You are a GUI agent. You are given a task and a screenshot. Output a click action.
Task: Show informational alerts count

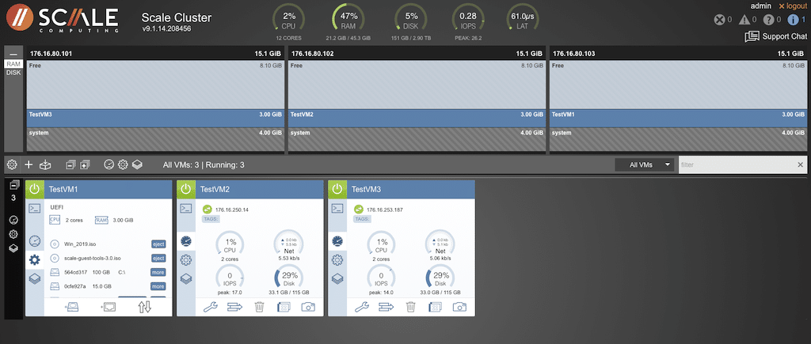(797, 20)
